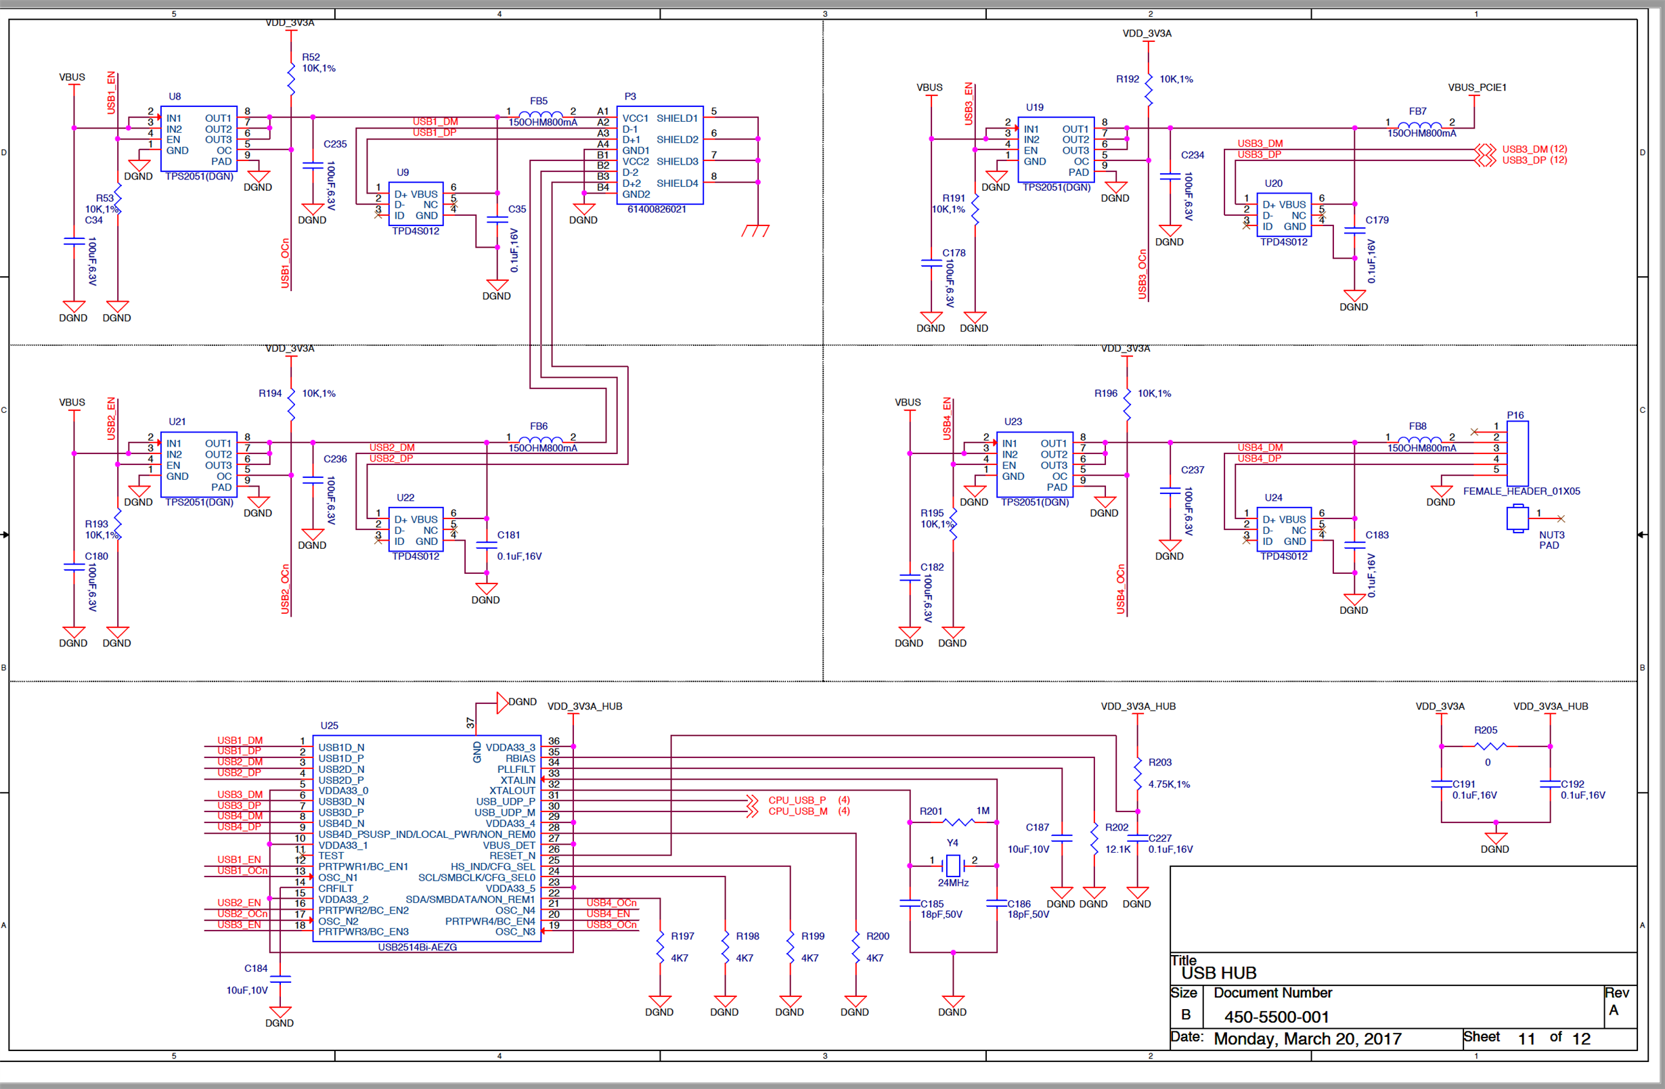Screen dimensions: 1665x1089
Task: Select the USB2514Bi-AEZG part name
Action: pos(417,947)
